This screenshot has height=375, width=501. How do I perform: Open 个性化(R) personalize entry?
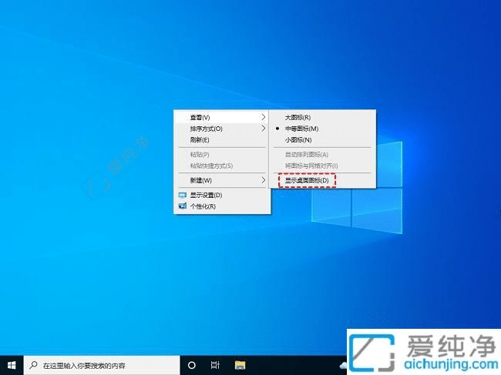click(222, 206)
